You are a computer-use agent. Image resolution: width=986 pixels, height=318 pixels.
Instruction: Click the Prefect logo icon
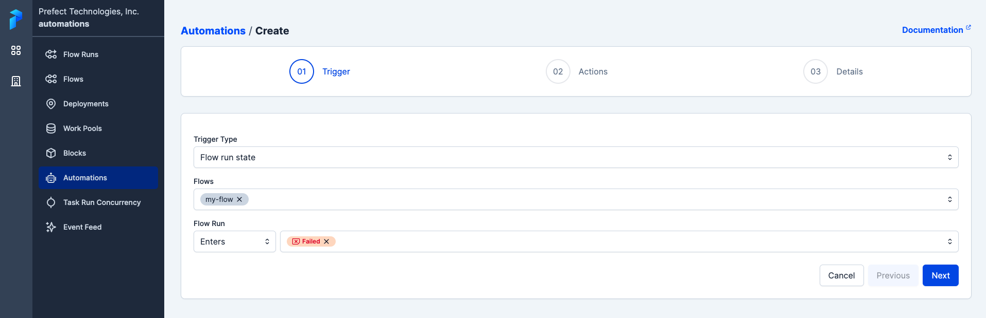point(16,20)
